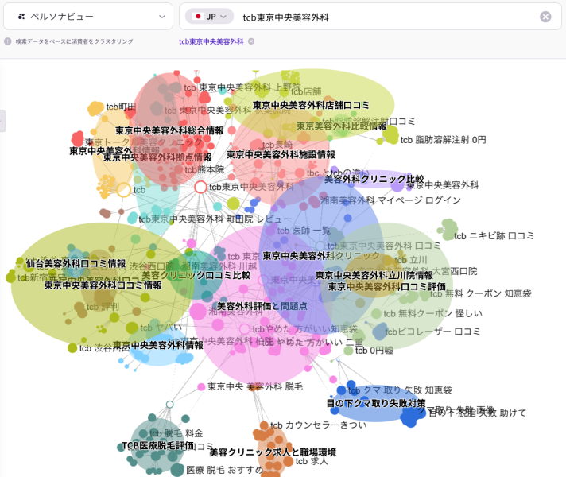The height and width of the screenshot is (477, 566).
Task: Select the tcb長崎 keyword
Action: 277,145
